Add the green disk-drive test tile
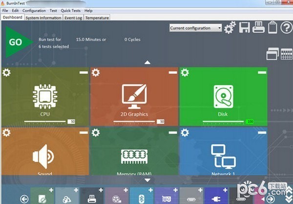Viewport: 293px width, 204px height. coord(42,196)
